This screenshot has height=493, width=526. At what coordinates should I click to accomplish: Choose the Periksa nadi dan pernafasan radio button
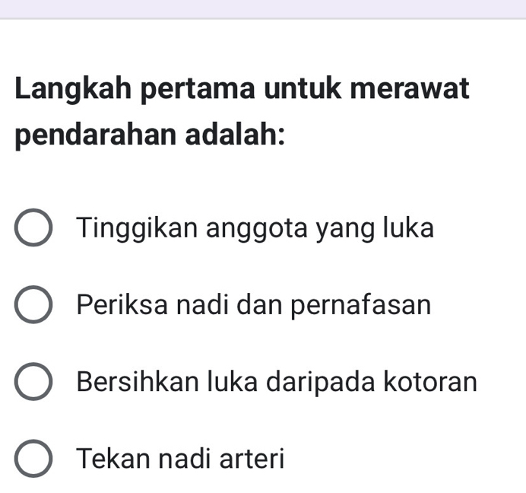click(x=33, y=306)
